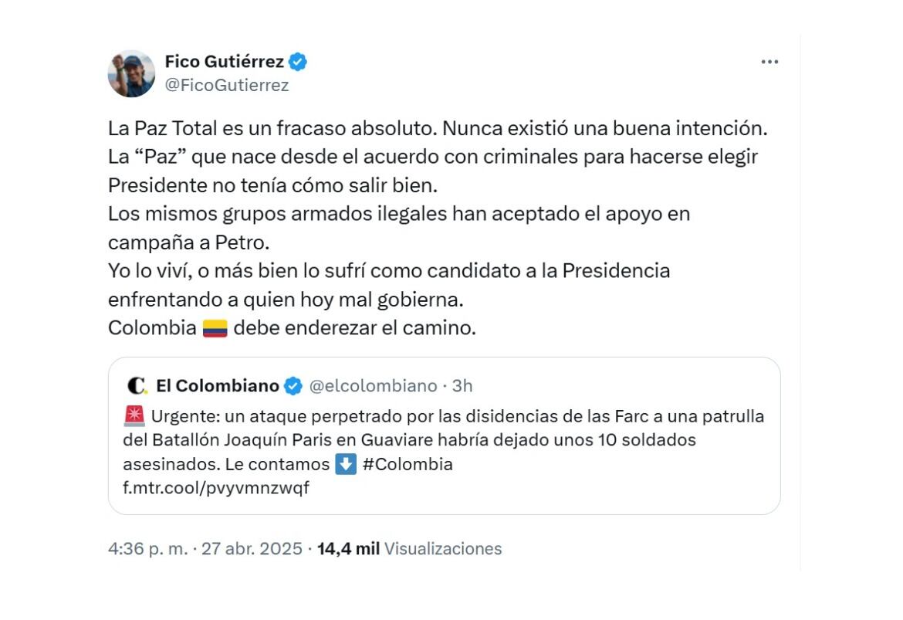The image size is (903, 620).
Task: Click the 3h timestamp on quoted post
Action: click(462, 385)
